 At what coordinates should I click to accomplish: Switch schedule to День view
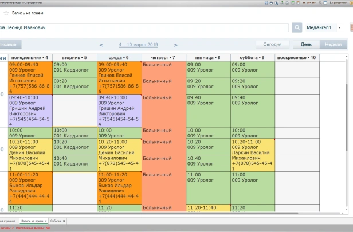click(x=306, y=44)
